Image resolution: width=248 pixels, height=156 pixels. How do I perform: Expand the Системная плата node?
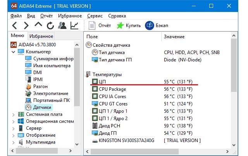[x=14, y=115]
